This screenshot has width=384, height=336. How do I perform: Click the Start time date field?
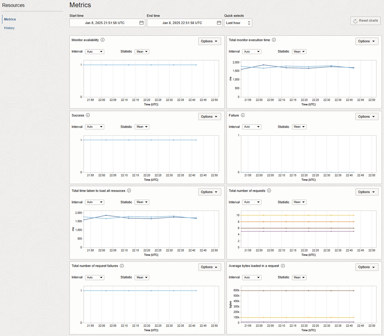104,23
